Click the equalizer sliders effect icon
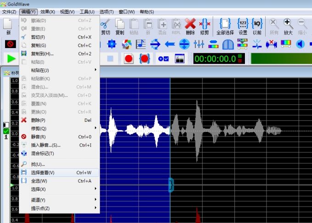The image size is (312, 223). [199, 44]
